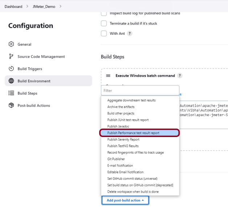The width and height of the screenshot is (228, 207).
Task: Expand the breadcrumb chevron after JMeter_Demo
Action: coord(60,7)
